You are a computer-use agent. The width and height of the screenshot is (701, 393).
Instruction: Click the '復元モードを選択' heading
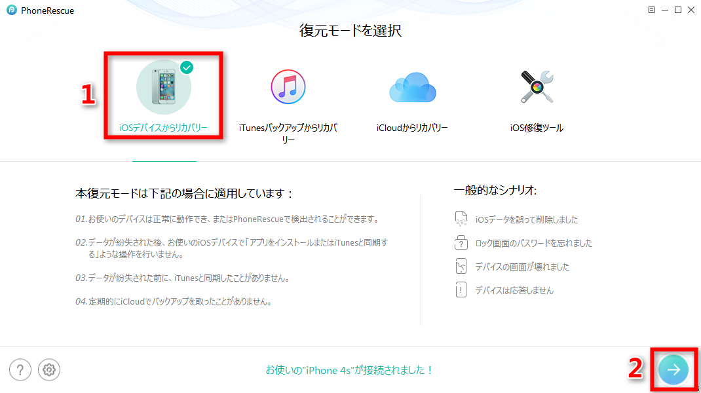coord(350,30)
